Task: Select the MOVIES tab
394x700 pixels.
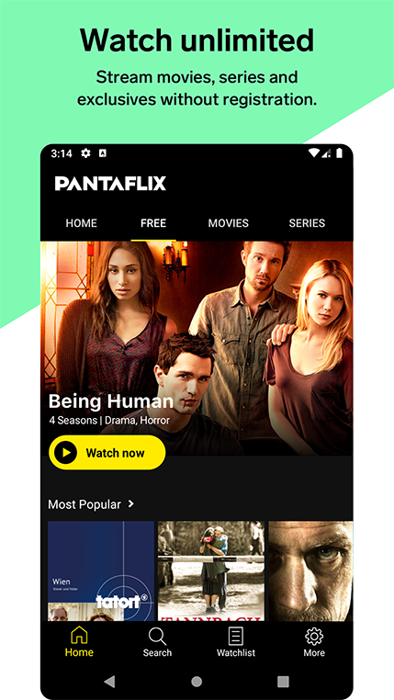Action: [x=229, y=223]
